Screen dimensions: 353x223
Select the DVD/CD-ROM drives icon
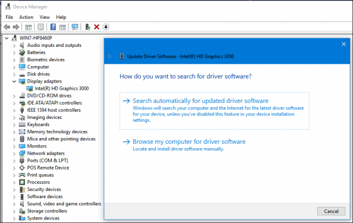coord(22,96)
